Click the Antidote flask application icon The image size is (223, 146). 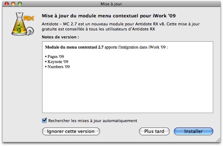(x=23, y=24)
